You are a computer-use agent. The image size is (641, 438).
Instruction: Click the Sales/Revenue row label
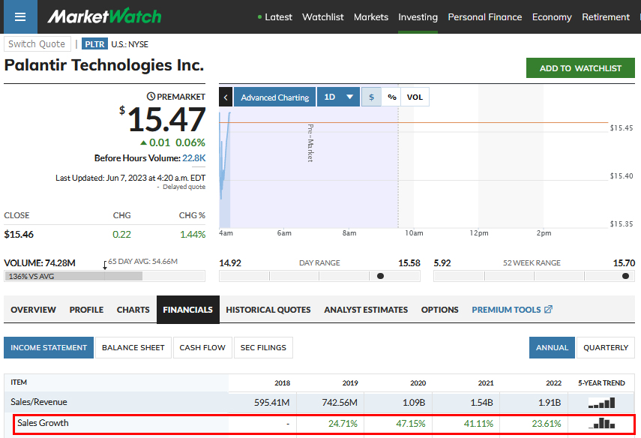click(39, 402)
